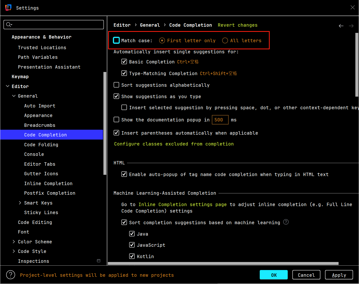This screenshot has height=284, width=359.
Task: Open the Inline Completion settings page
Action: point(182,205)
